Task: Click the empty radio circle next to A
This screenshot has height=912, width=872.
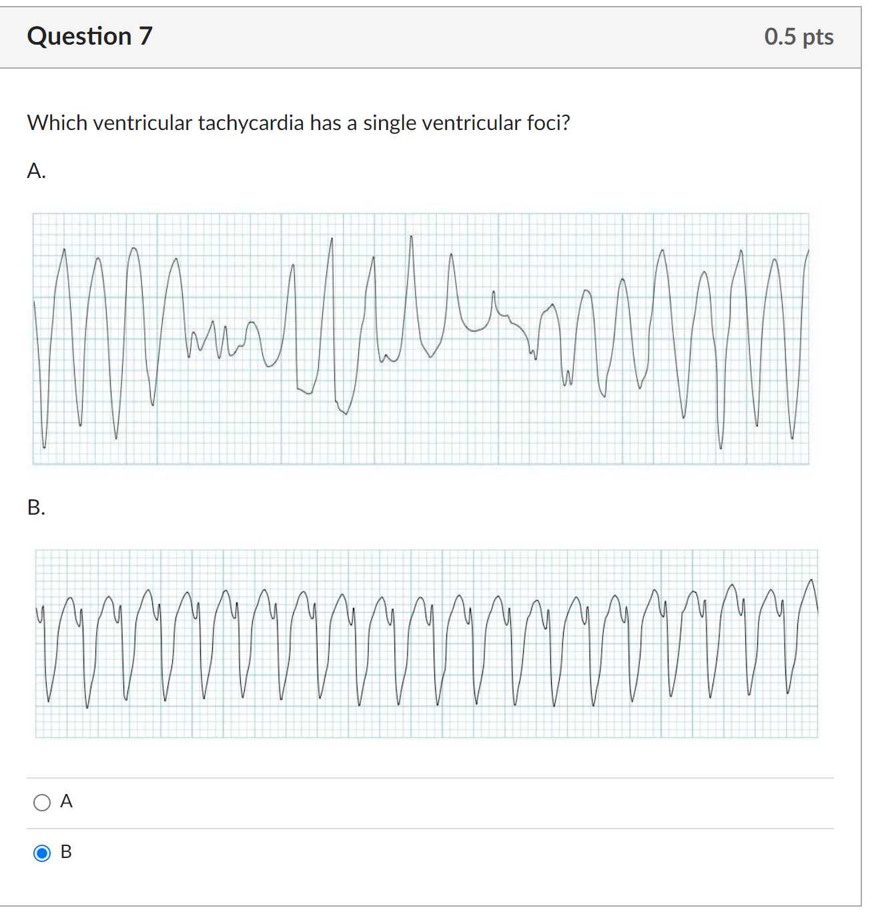Action: 42,802
